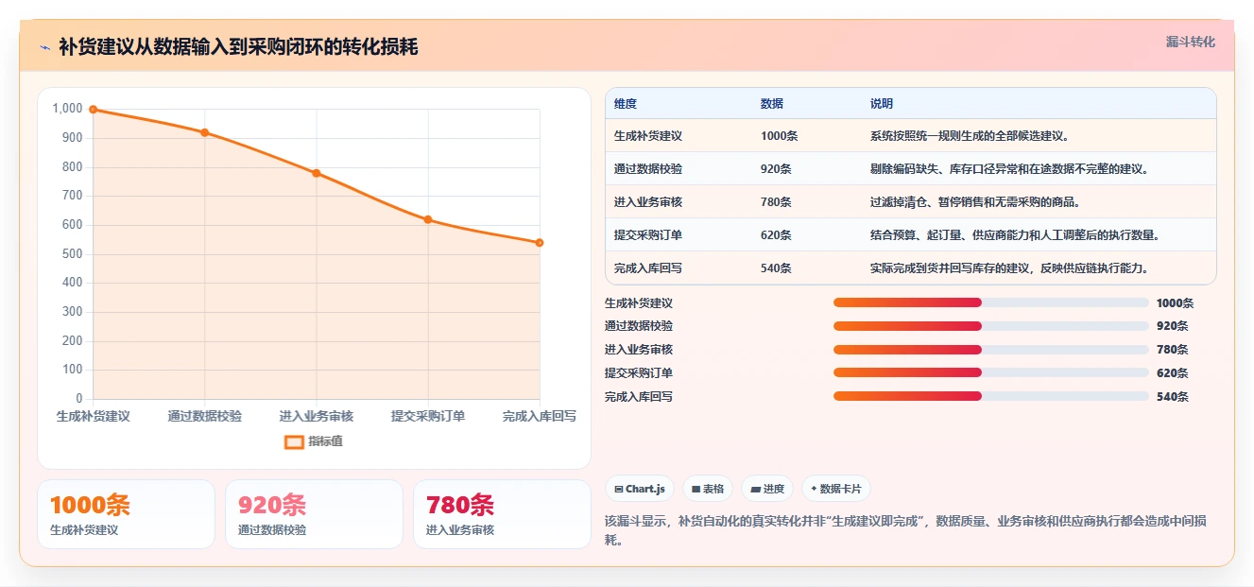Click the 完成入库回写 progress bar
This screenshot has height=587, width=1254.
pyautogui.click(x=991, y=396)
